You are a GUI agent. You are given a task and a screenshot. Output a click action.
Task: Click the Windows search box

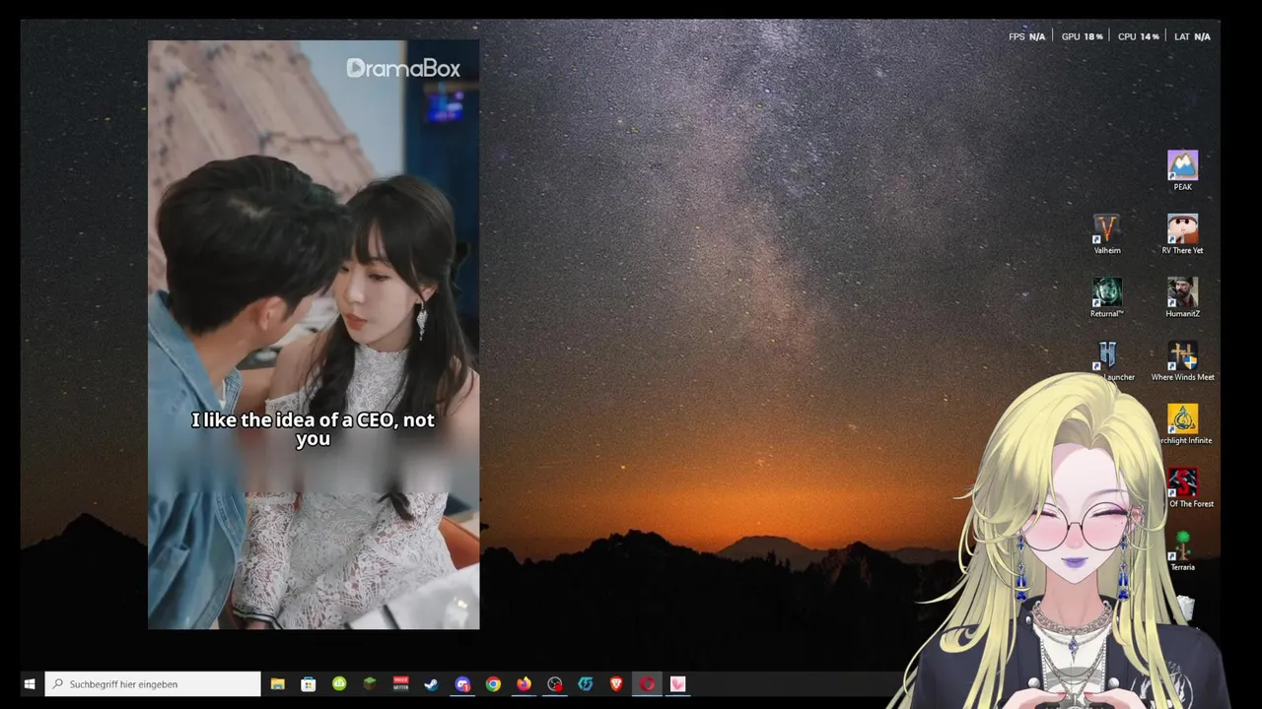(153, 683)
